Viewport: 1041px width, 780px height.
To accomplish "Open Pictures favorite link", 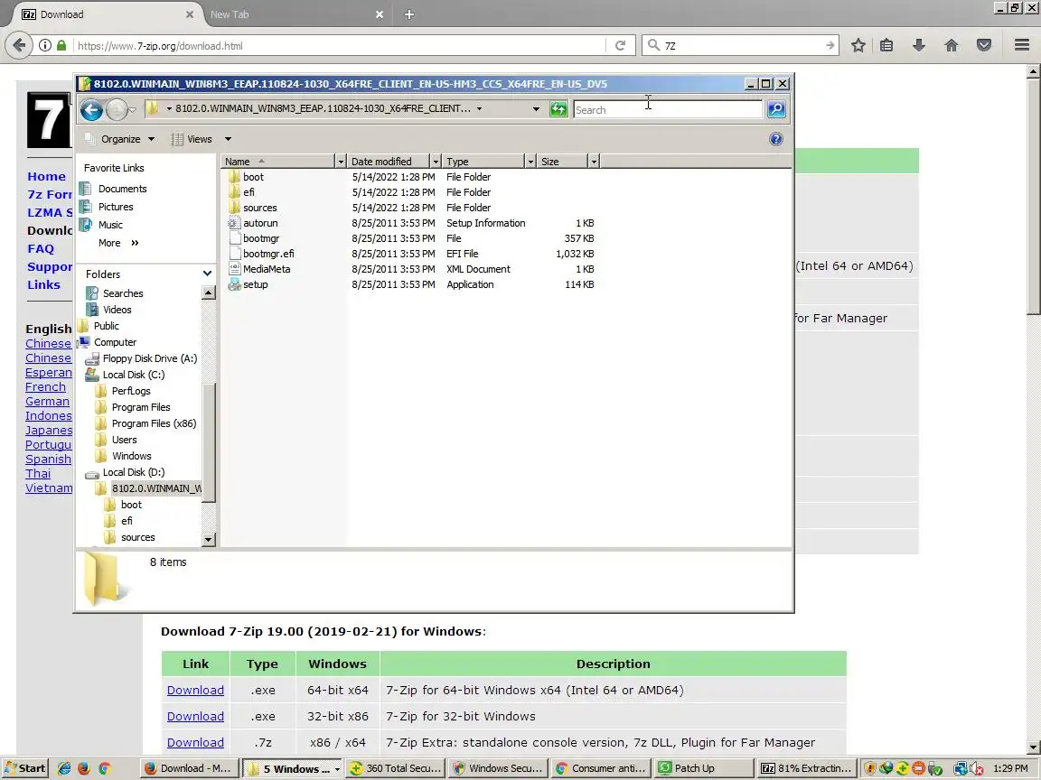I will pyautogui.click(x=116, y=206).
